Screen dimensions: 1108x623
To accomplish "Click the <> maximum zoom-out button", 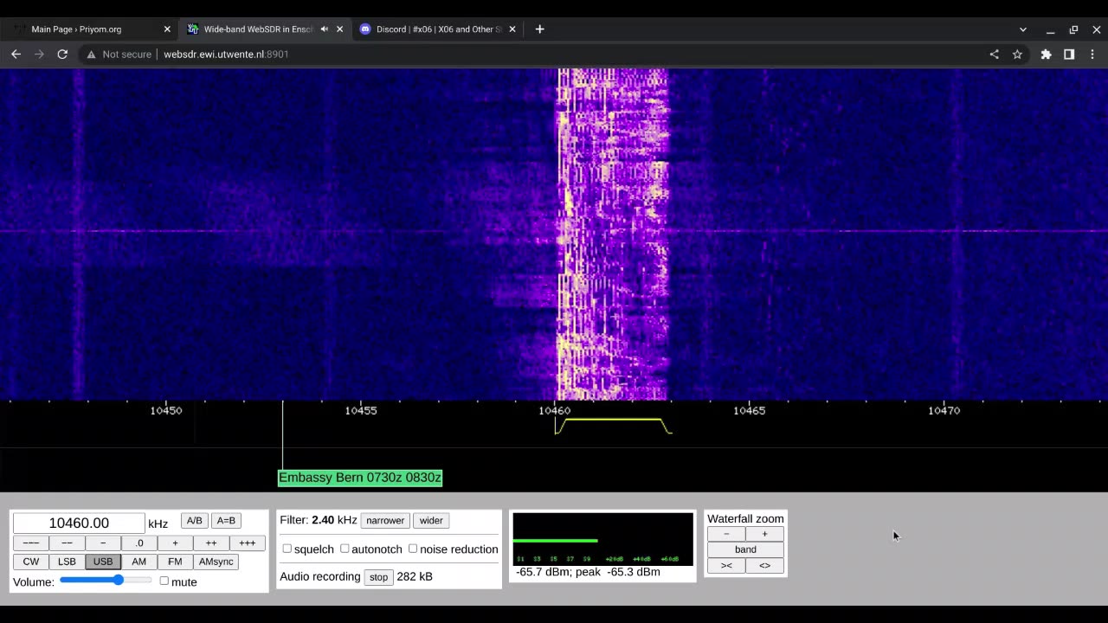I will tap(764, 565).
